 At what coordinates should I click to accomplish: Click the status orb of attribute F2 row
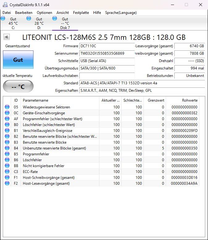(7, 183)
